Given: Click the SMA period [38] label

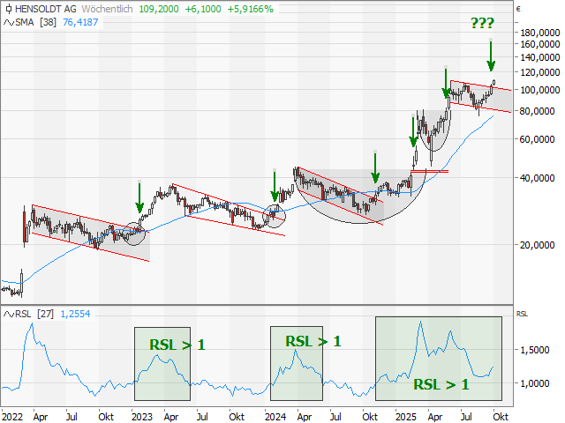Looking at the screenshot, I should (48, 22).
